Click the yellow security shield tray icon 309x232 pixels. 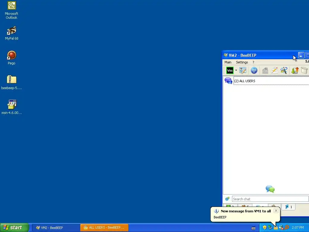point(265,227)
